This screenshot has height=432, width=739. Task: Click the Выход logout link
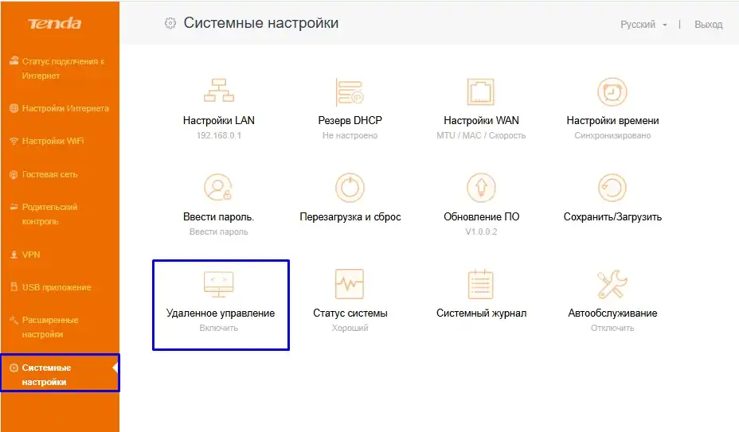click(x=709, y=25)
